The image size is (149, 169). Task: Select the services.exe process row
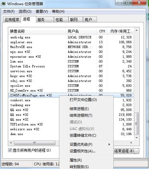pos(71,71)
